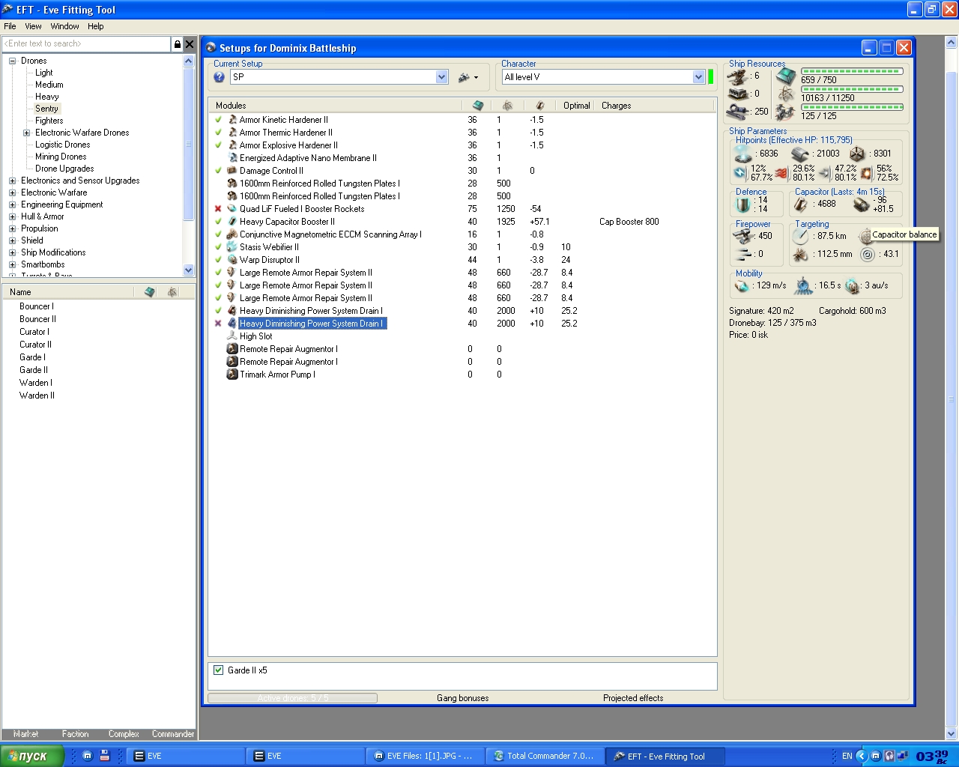Toggle the Stasis Webifier II status checkmark

pyautogui.click(x=218, y=247)
